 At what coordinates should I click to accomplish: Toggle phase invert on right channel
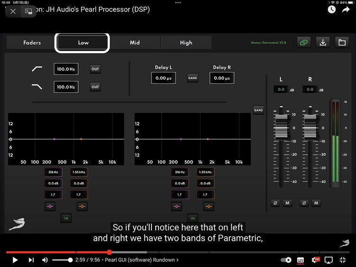tap(304, 203)
